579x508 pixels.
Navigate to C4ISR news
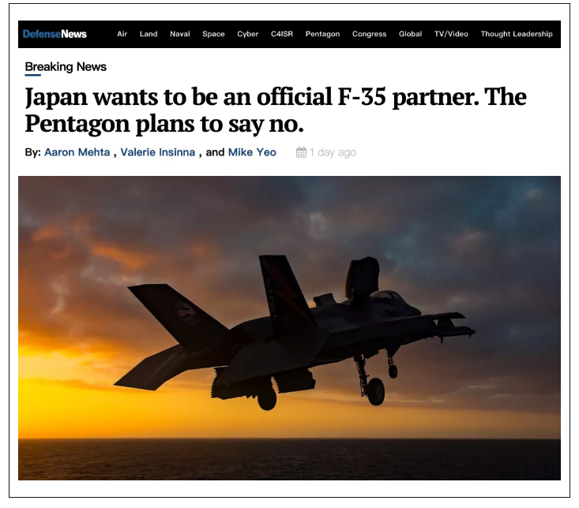(282, 34)
